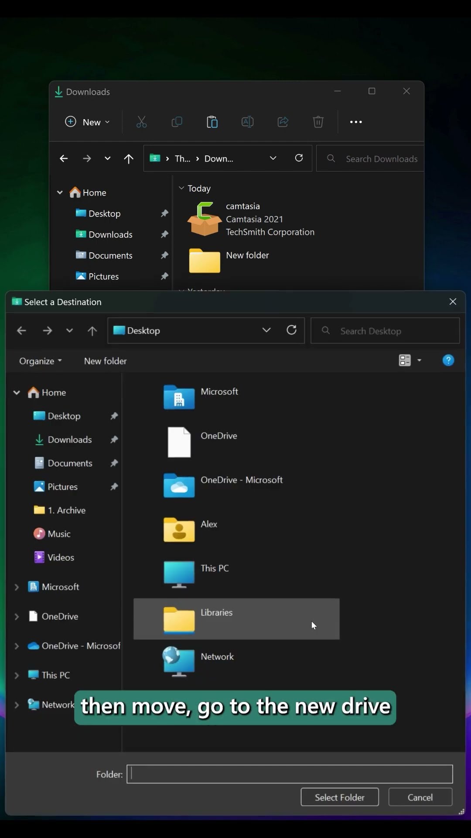
Task: Go up one level in Downloads window
Action: [128, 158]
